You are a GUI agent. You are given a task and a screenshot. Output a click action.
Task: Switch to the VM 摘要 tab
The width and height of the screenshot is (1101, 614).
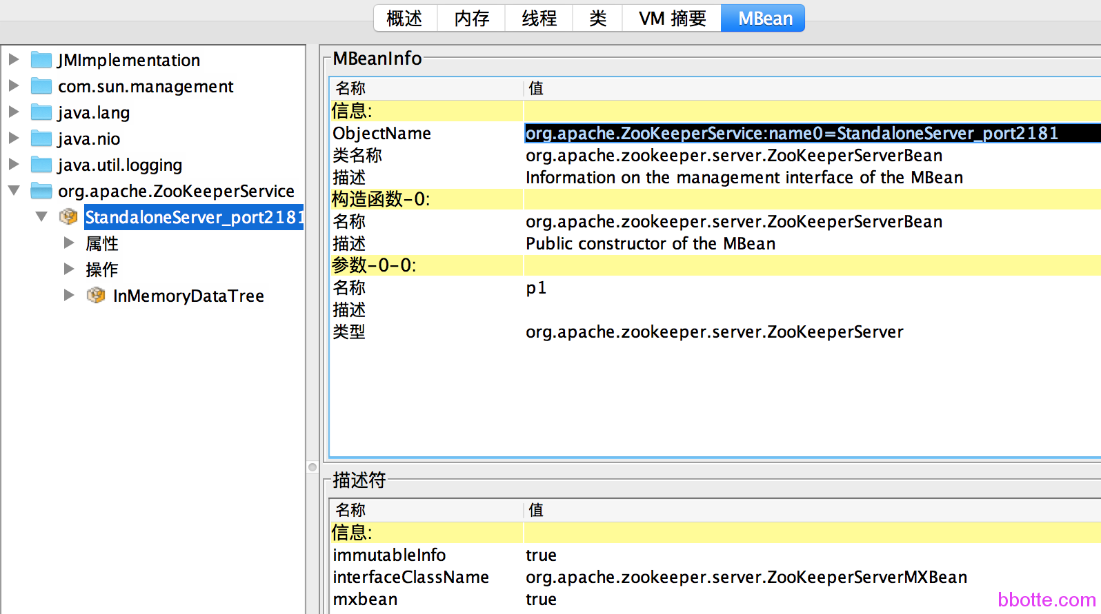672,18
